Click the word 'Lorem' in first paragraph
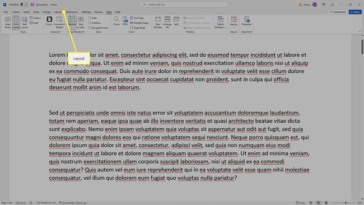364x205 pixels. 57,55
